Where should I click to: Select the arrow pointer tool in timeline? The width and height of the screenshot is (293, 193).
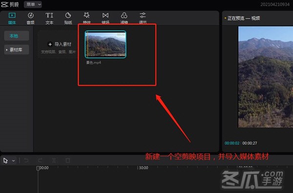5,160
